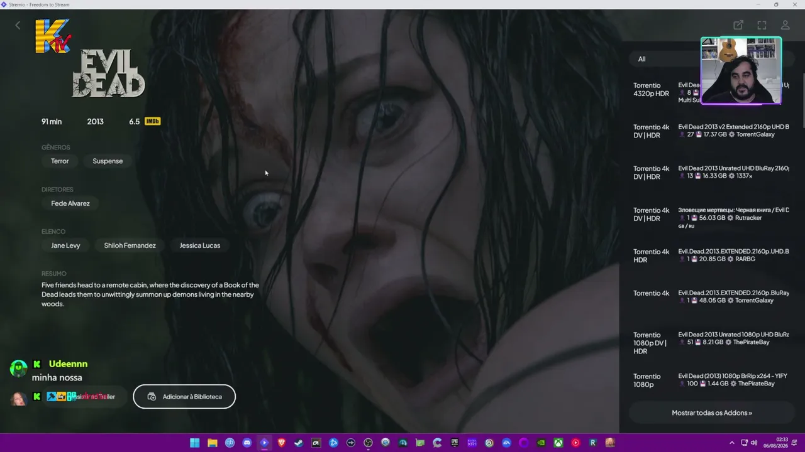Viewport: 805px width, 452px height.
Task: Click the webcam overlay thumbnail
Action: click(x=741, y=70)
